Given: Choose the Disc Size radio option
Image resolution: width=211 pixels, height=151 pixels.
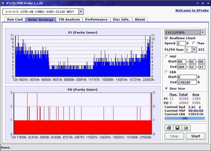Looking at the screenshot, I should (167, 89).
